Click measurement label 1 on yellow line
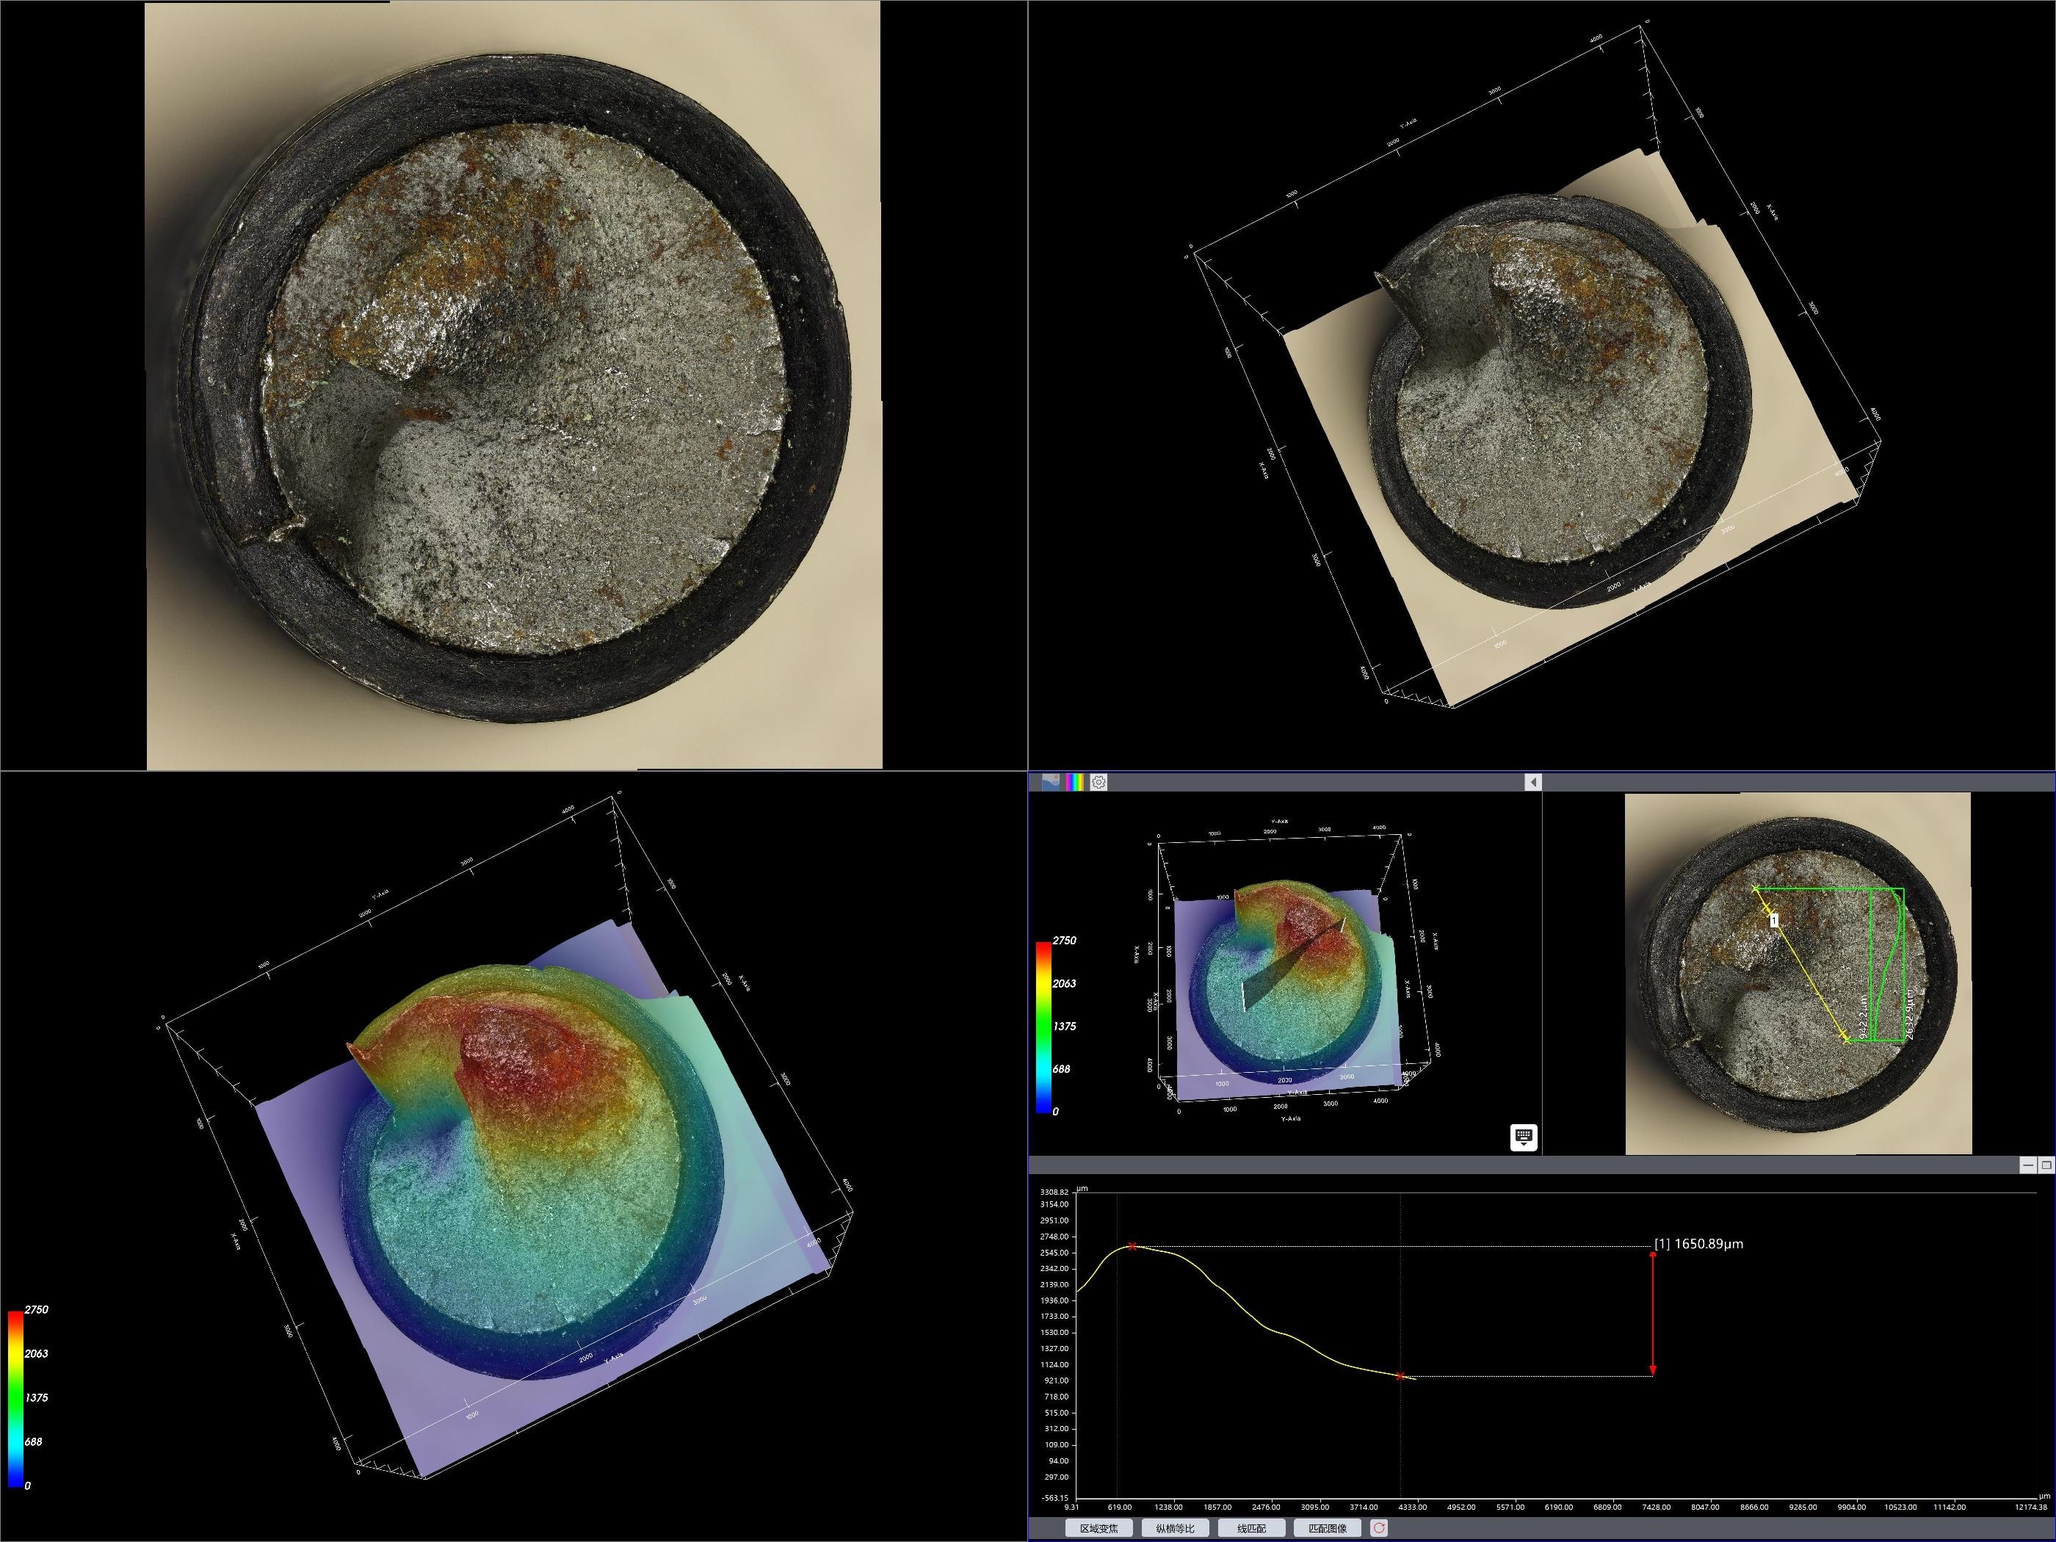The image size is (2056, 1542). pyautogui.click(x=1774, y=920)
